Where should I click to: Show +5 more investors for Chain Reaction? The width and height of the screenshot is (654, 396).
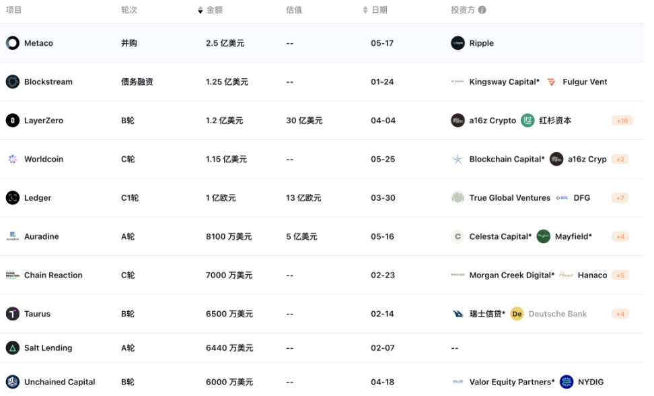622,275
